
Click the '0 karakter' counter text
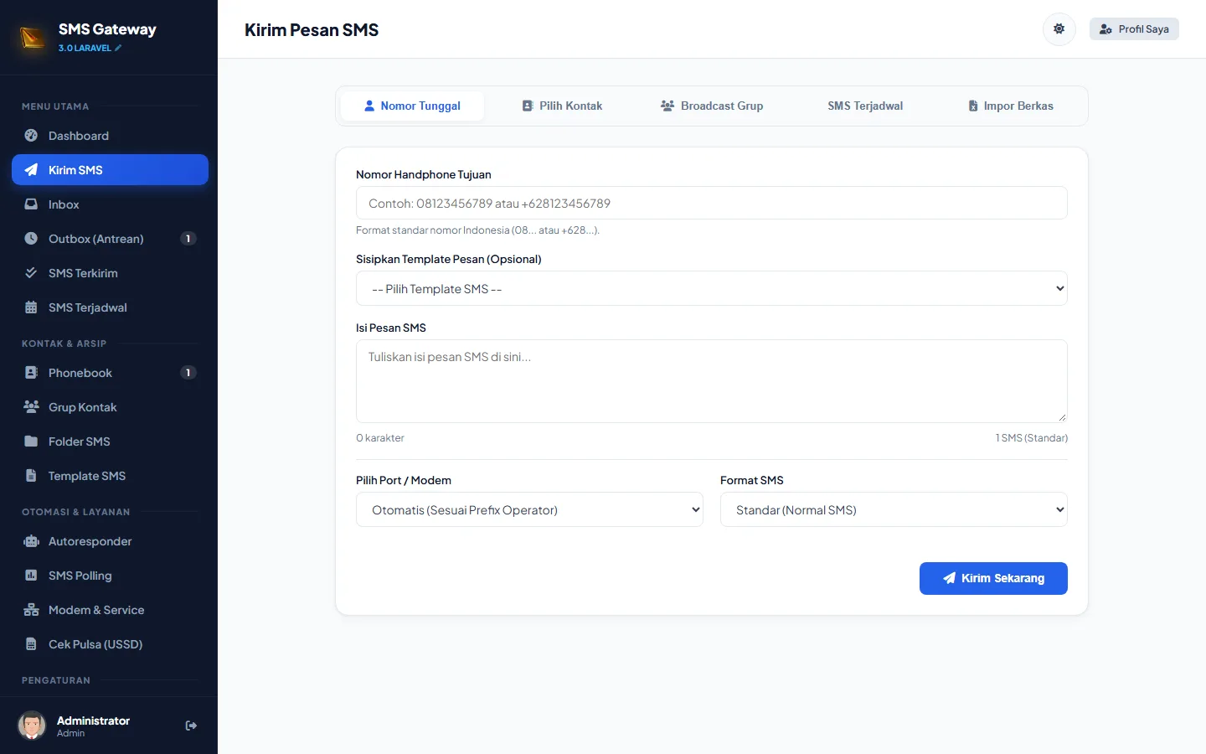point(380,438)
